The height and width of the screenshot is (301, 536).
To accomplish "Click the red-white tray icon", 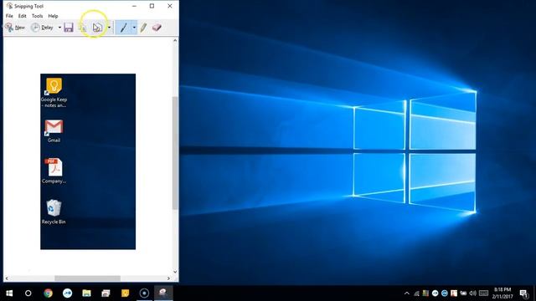I will (454, 293).
